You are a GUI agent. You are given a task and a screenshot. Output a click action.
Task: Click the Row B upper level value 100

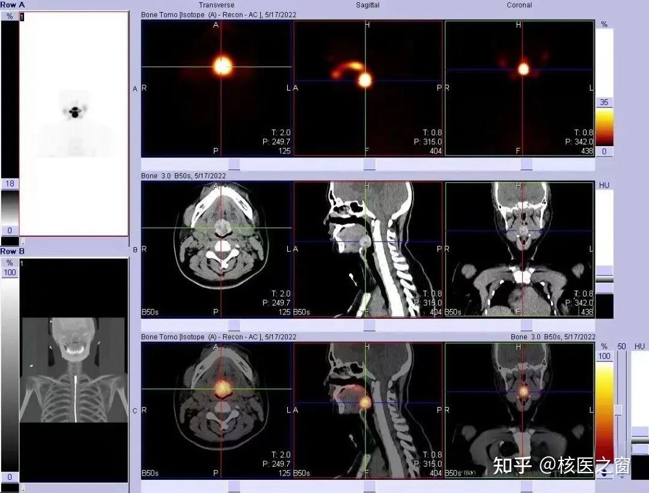pyautogui.click(x=10, y=272)
